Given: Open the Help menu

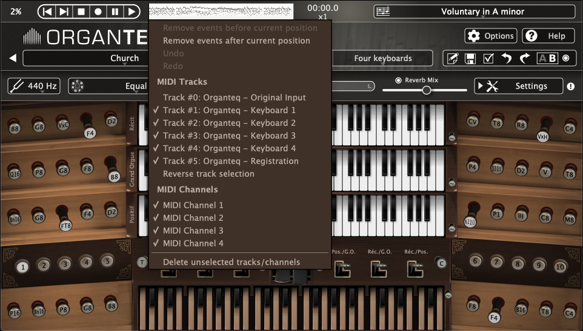Looking at the screenshot, I should pyautogui.click(x=548, y=36).
